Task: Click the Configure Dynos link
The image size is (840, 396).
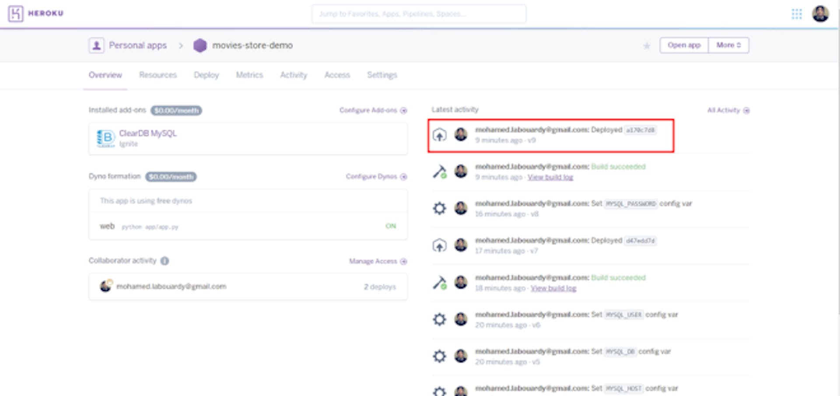Action: point(371,177)
